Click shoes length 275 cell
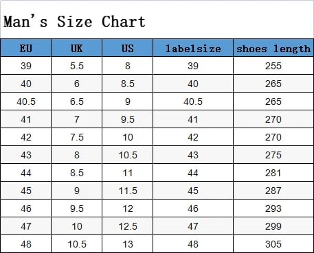 [x=273, y=155]
